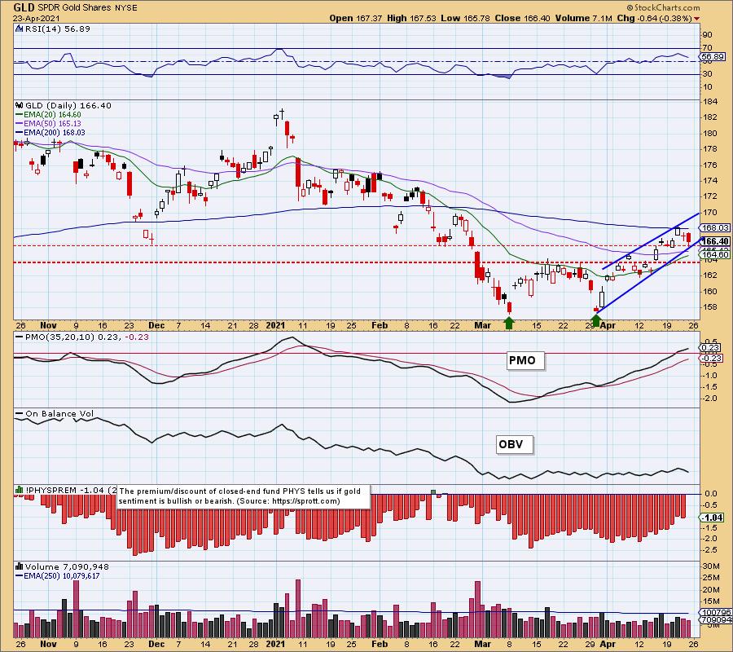The width and height of the screenshot is (733, 652).
Task: Click the Close 166.40 value in header
Action: tap(522, 18)
